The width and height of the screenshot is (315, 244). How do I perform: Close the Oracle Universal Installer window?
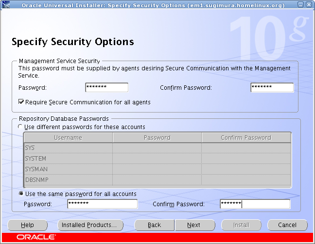[309, 5]
